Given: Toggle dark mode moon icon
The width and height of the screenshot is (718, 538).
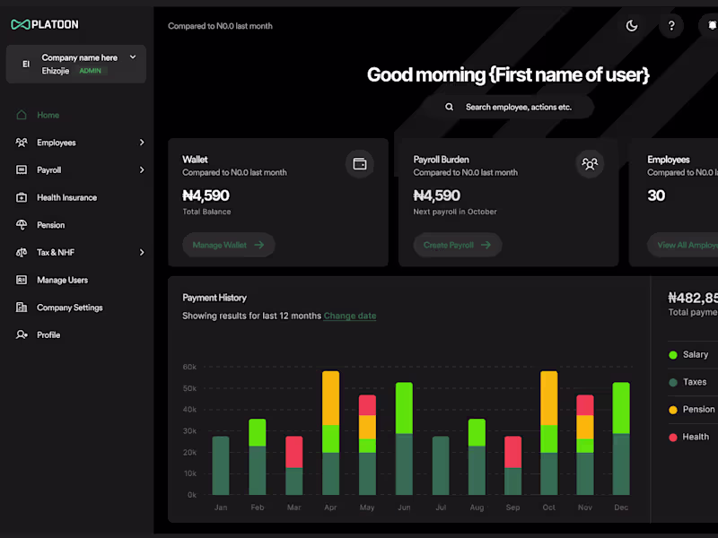Looking at the screenshot, I should tap(632, 26).
